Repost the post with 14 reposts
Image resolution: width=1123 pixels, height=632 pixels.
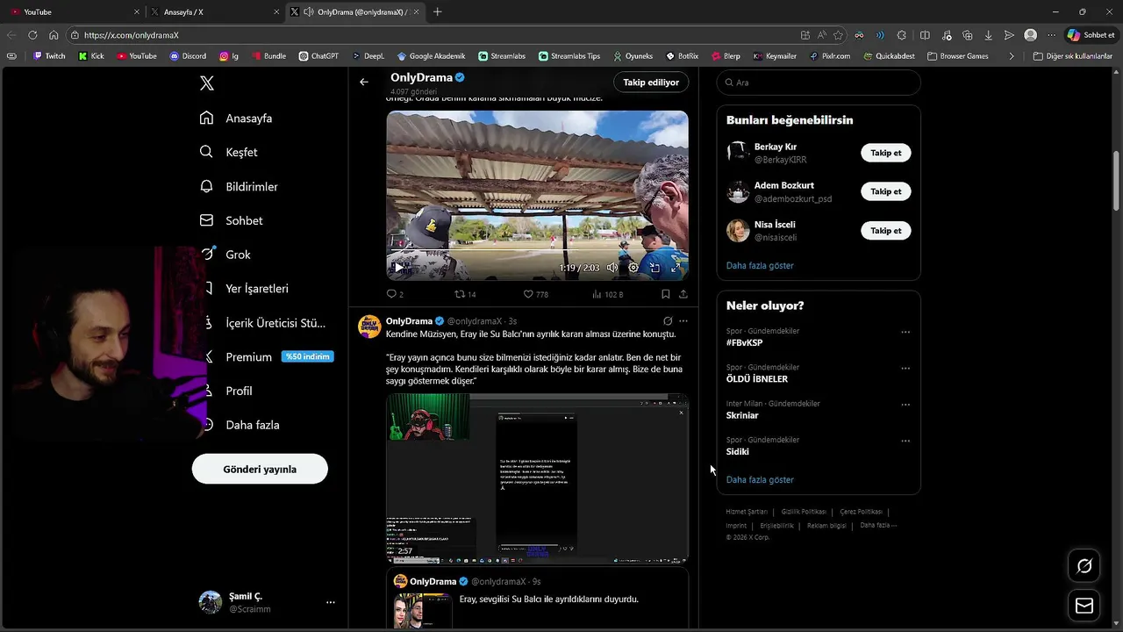click(465, 294)
